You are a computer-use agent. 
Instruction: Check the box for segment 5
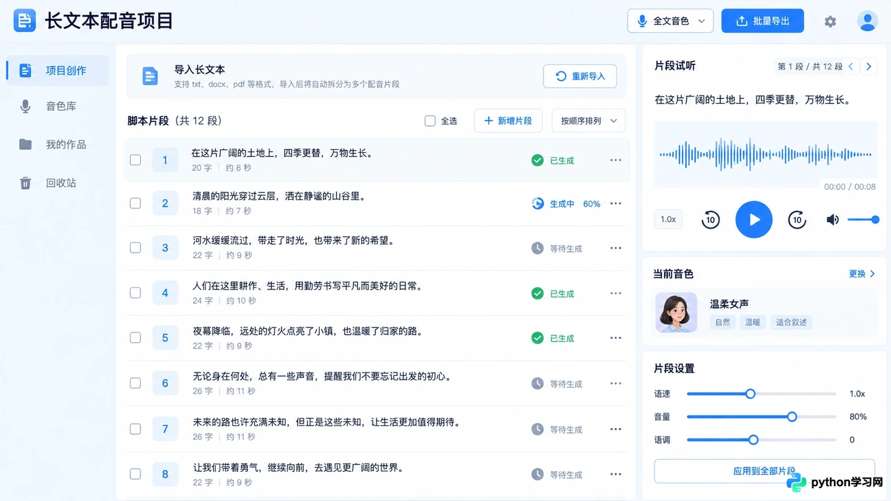pos(135,338)
